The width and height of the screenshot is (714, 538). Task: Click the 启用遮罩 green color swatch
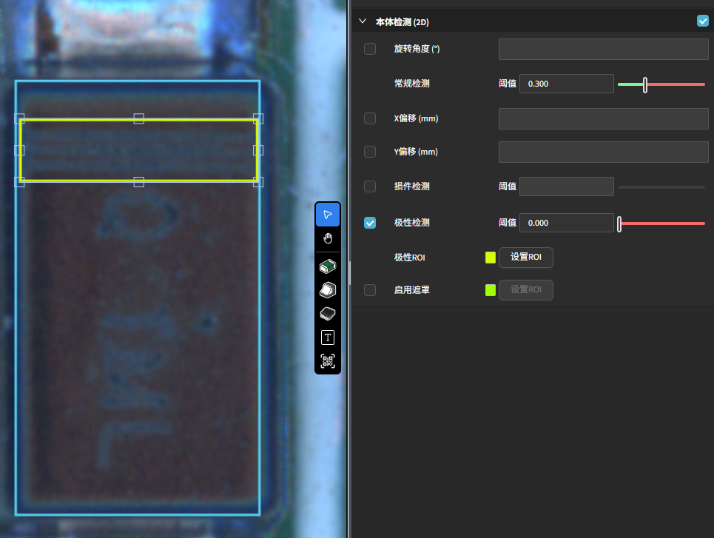491,290
